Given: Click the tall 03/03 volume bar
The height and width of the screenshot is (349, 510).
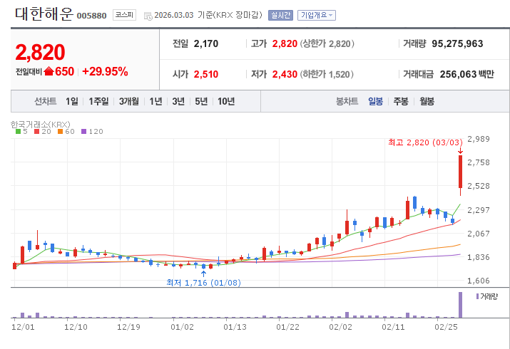Looking at the screenshot, I should pyautogui.click(x=461, y=305).
